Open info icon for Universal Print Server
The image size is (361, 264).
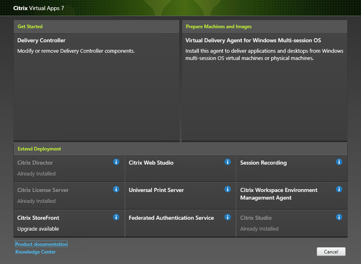point(228,189)
